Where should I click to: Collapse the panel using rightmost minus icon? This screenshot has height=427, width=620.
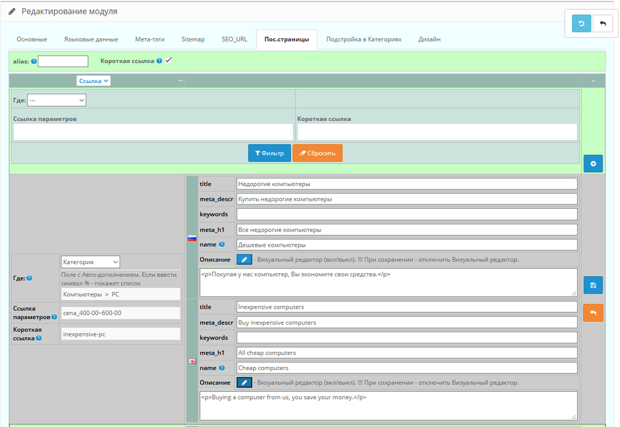(593, 81)
